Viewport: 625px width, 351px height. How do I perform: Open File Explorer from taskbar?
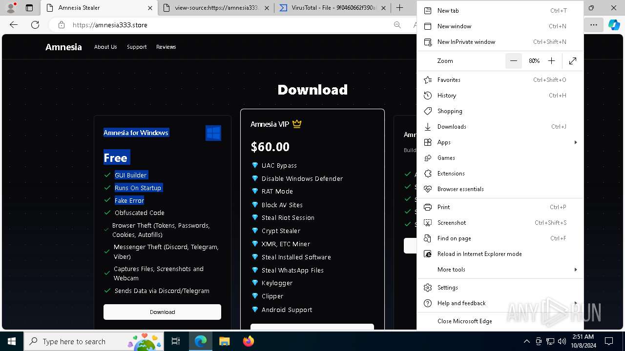coord(224,341)
